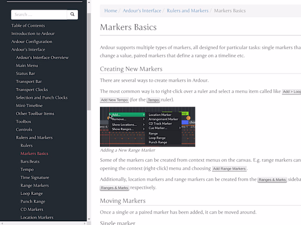Viewport: 301px width, 225px height.
Task: Click the Show Locations... submenu arrow
Action: (144, 125)
